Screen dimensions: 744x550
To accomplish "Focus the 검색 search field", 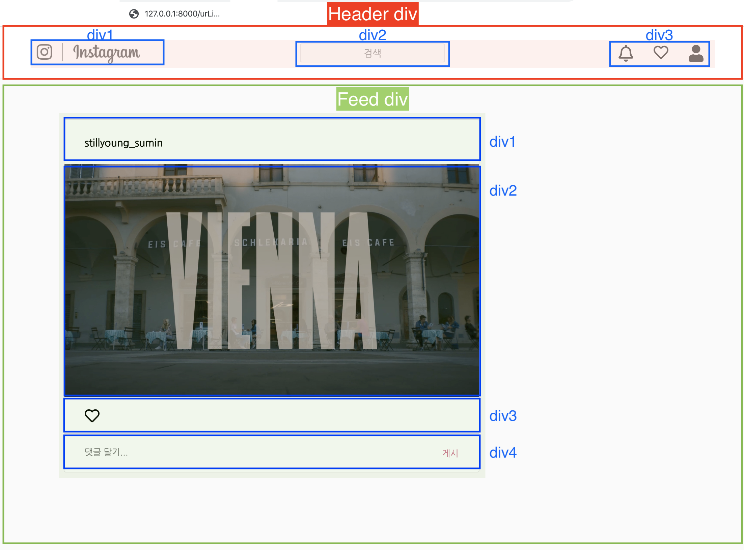I will 372,53.
